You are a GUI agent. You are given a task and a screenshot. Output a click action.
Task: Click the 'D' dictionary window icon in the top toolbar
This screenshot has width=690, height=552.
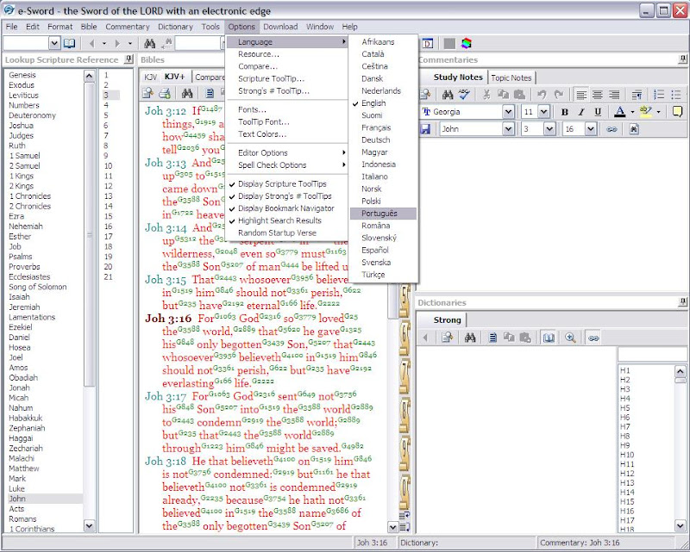click(x=428, y=43)
